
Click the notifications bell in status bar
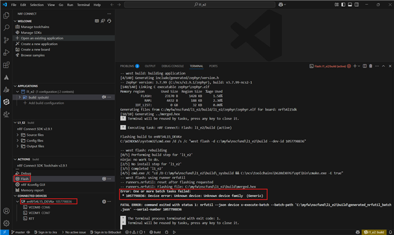(x=390, y=233)
